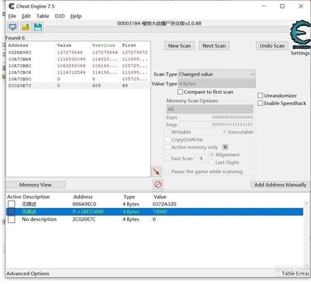Click the Cheat Engine title bar icon
This screenshot has width=311, height=284.
[x=11, y=6]
